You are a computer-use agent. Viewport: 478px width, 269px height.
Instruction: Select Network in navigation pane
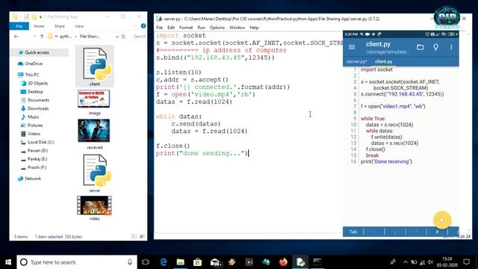click(33, 179)
